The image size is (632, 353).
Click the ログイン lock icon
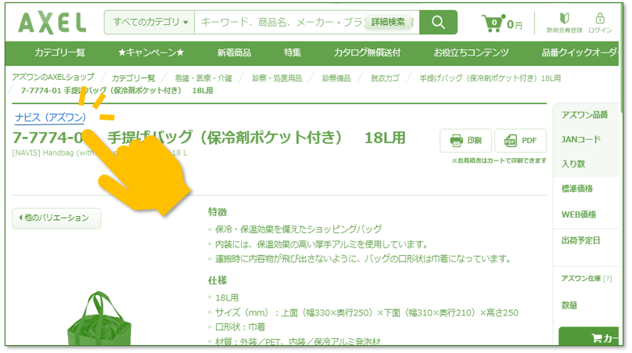(x=600, y=22)
